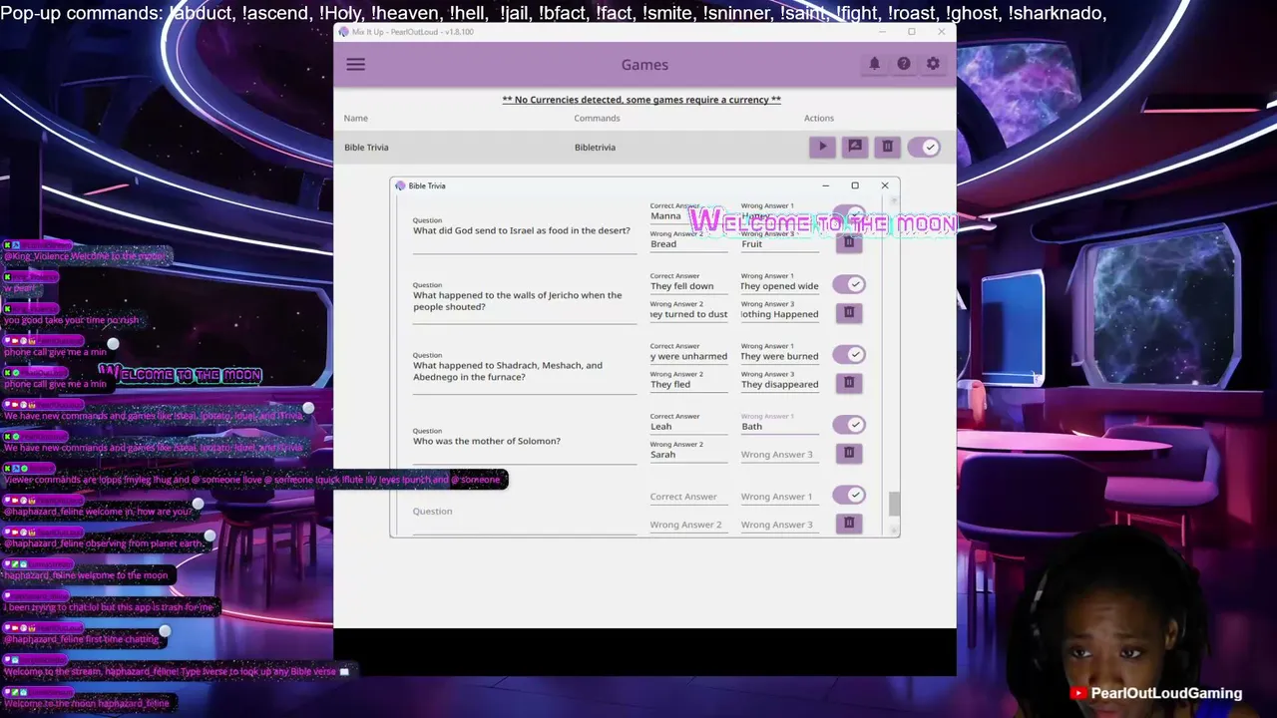The image size is (1277, 718).
Task: Click the 'Nothing Happened' wrong answer field
Action: point(779,311)
